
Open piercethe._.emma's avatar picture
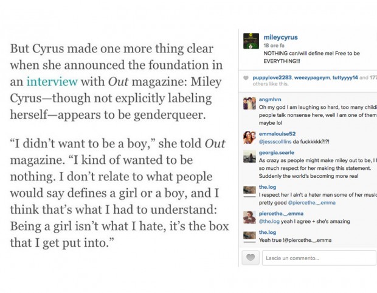249,217
